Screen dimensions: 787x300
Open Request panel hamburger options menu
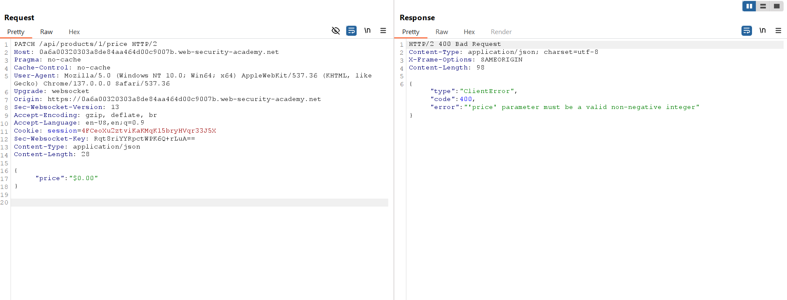point(383,31)
